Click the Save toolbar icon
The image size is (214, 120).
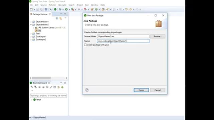(38, 9)
